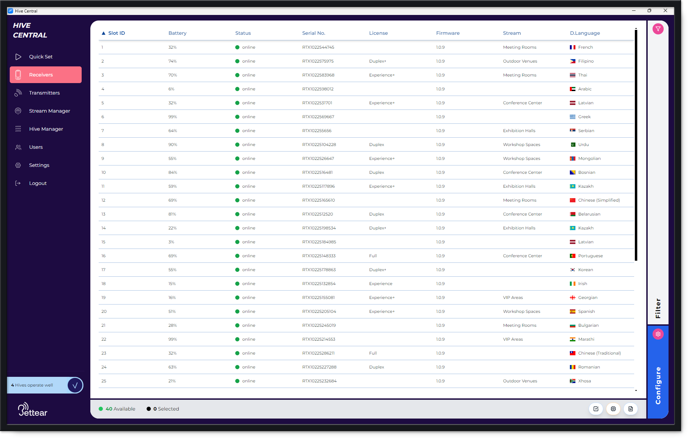
Task: Click the document report icon button
Action: pos(631,409)
